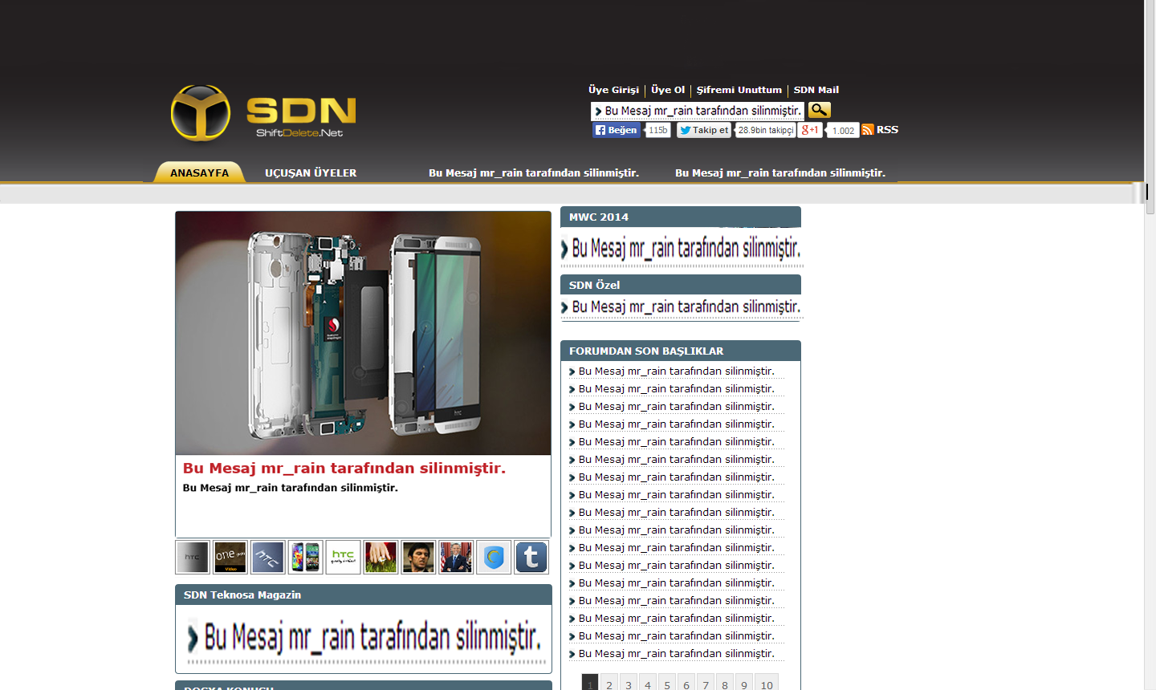This screenshot has width=1156, height=690.
Task: Click the SDN ShiftDelete.Net logo
Action: click(x=263, y=112)
